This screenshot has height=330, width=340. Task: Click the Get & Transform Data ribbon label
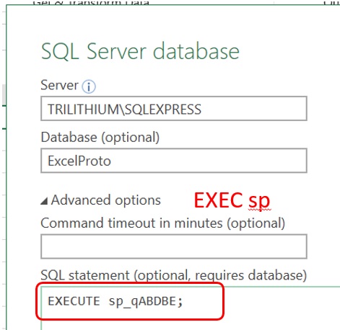[91, 3]
